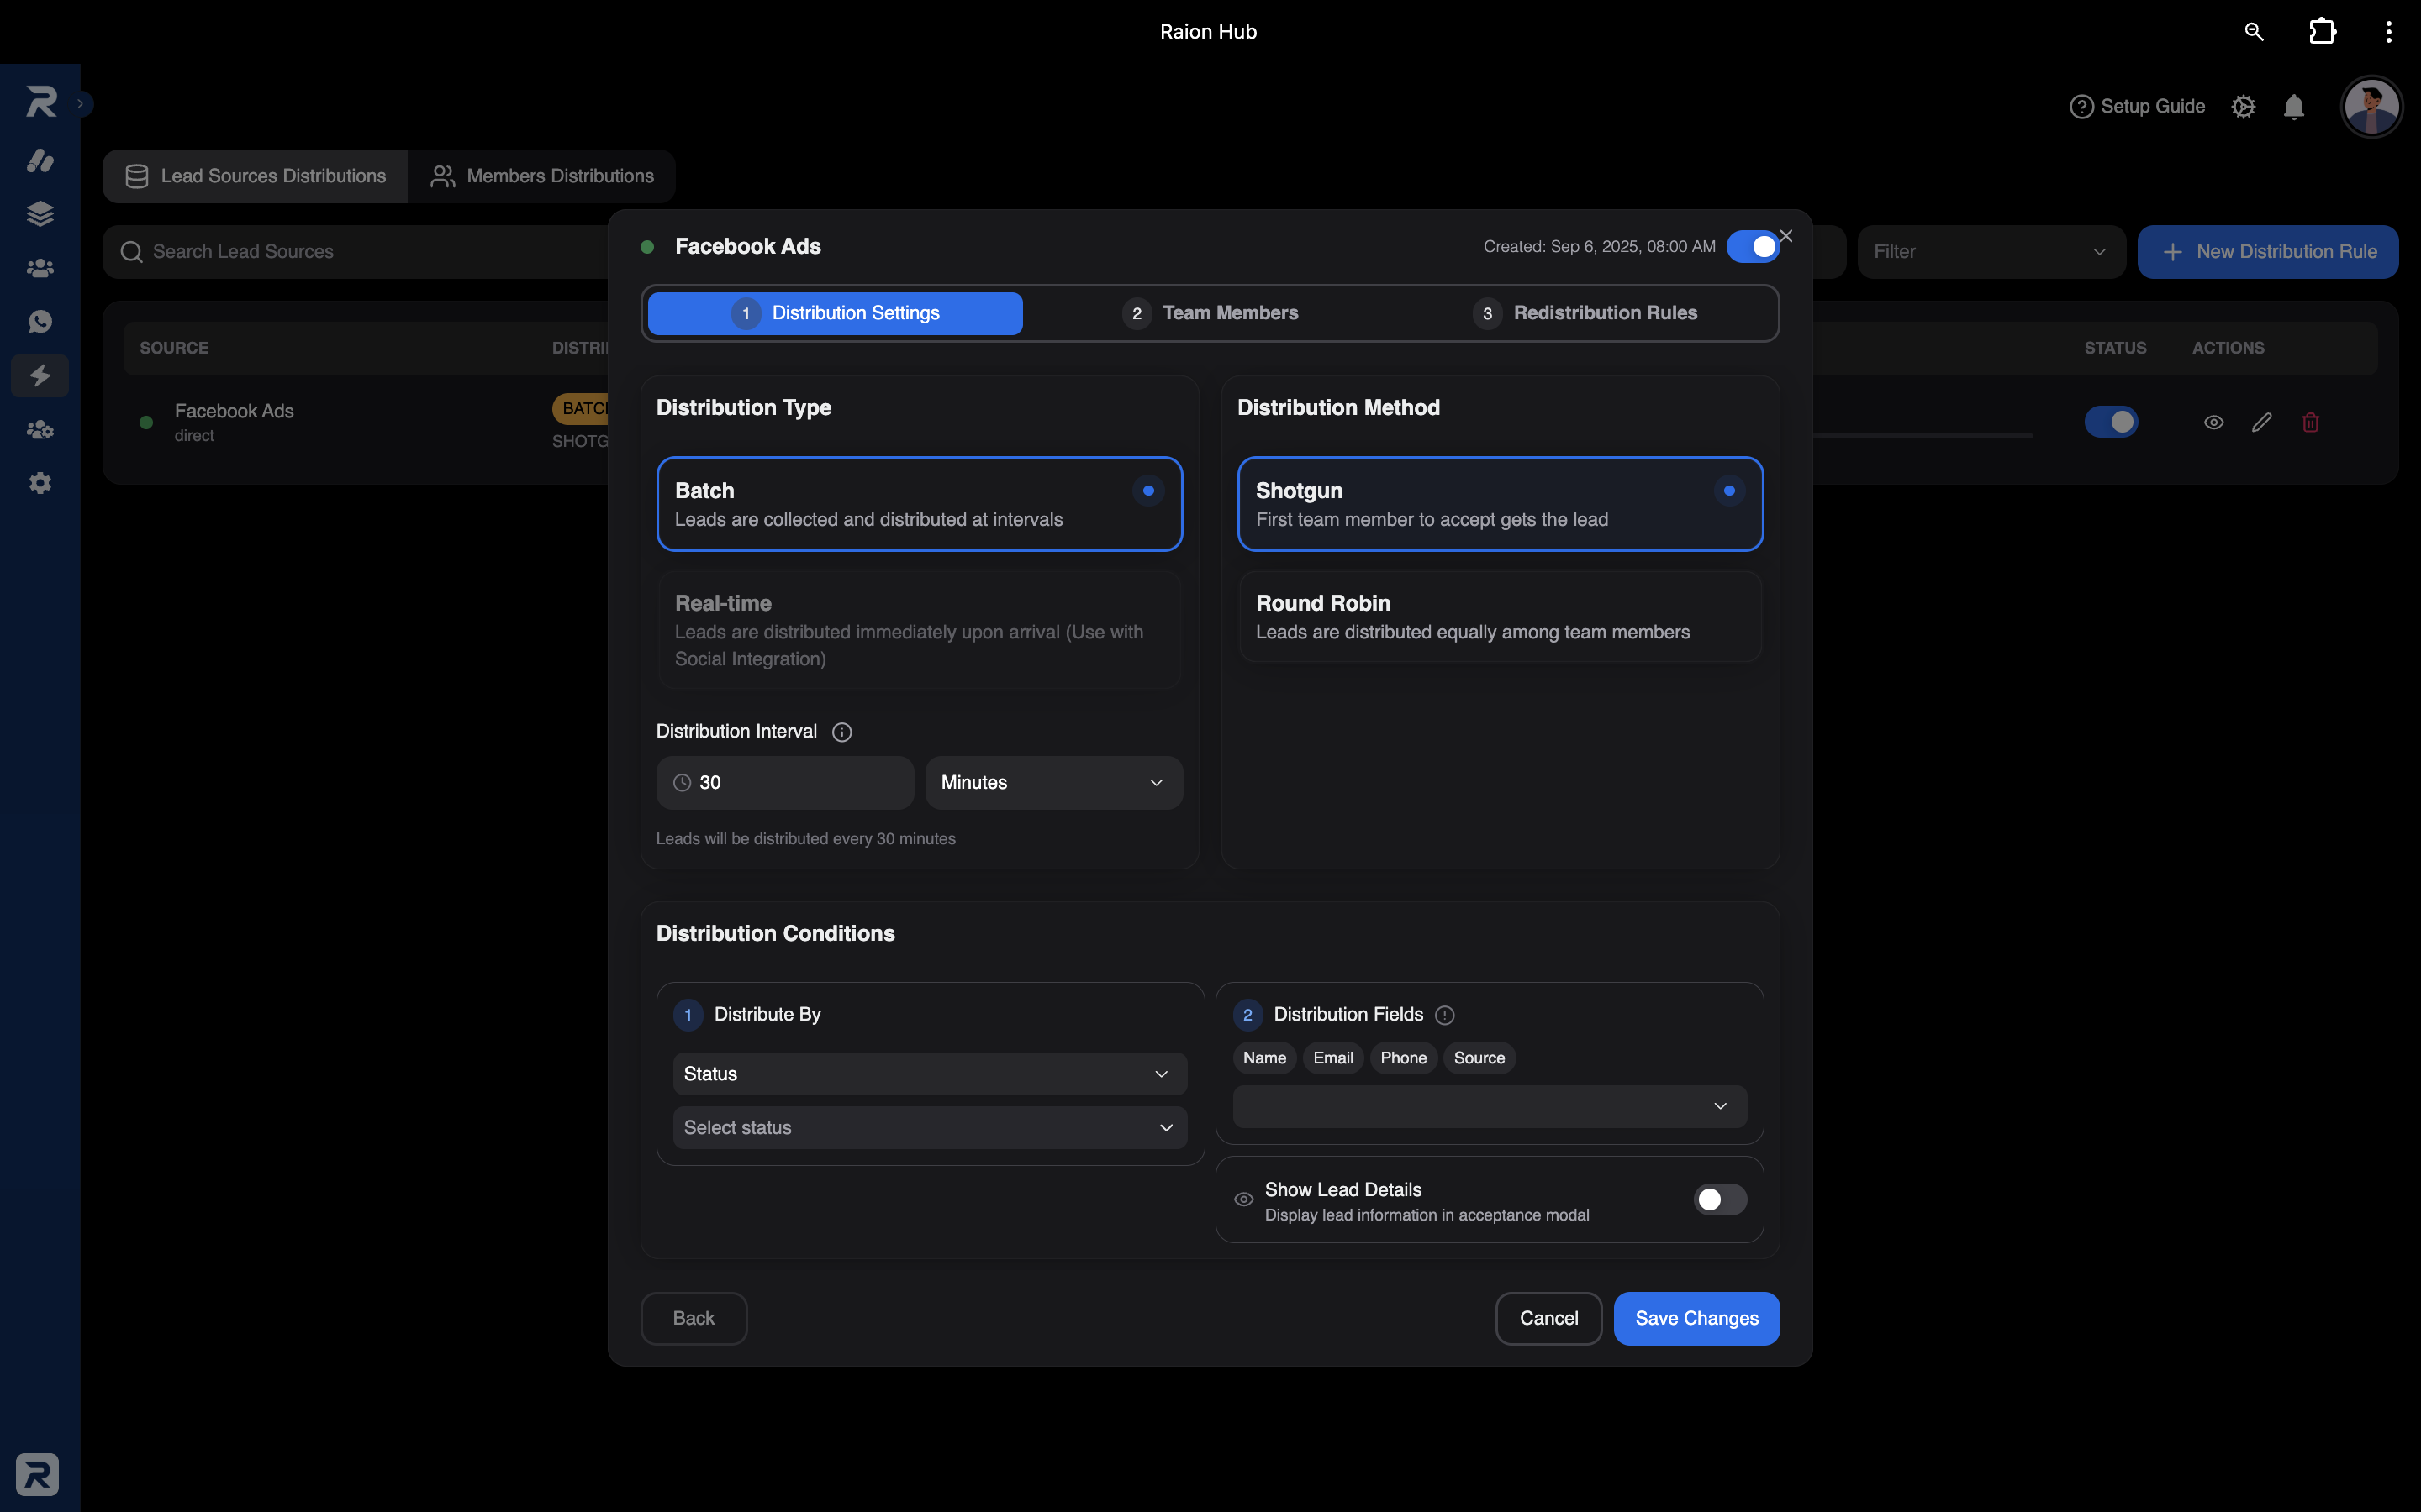Open the Minutes unit dropdown
Viewport: 2421px width, 1512px height.
pyautogui.click(x=1053, y=782)
